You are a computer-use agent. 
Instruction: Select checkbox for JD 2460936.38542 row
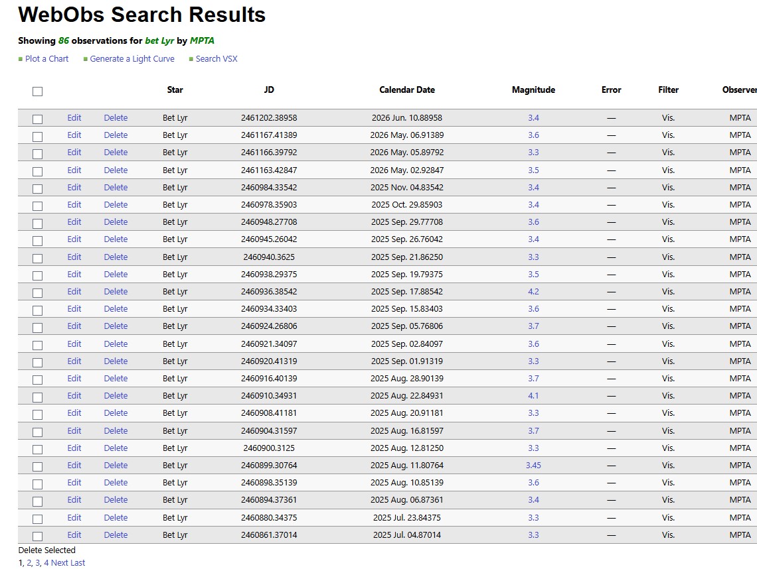click(x=37, y=292)
